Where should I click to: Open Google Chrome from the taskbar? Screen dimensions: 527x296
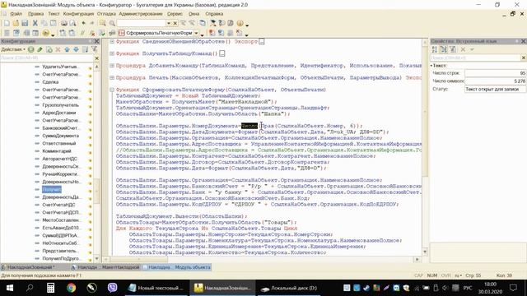point(71,288)
